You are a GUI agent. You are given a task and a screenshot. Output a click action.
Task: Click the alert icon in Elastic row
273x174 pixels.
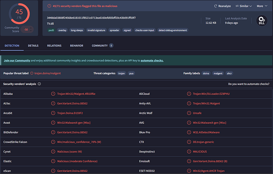[53, 161]
